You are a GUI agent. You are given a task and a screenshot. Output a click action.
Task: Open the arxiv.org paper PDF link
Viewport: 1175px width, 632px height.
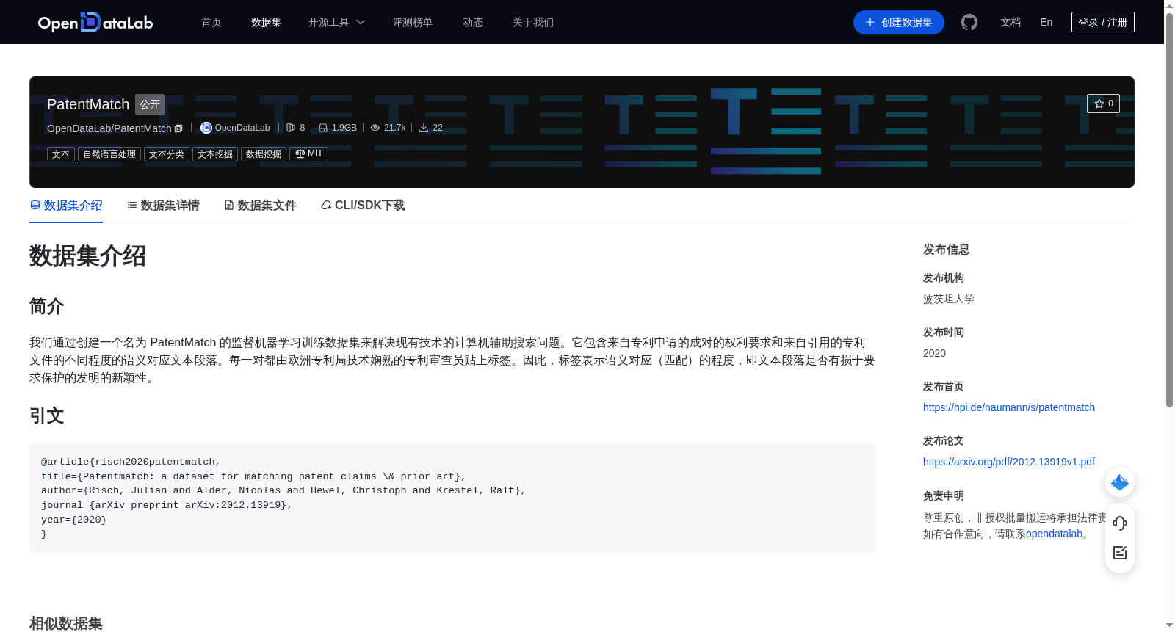pos(1009,462)
